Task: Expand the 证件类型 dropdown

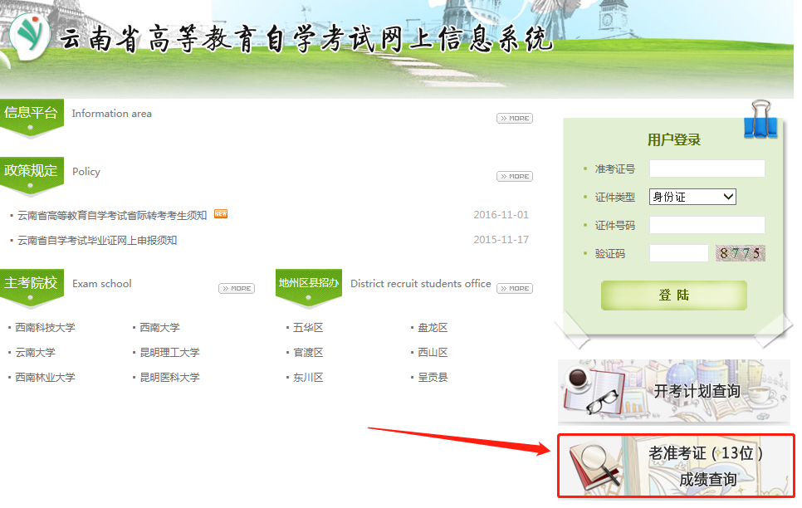Action: [x=692, y=197]
